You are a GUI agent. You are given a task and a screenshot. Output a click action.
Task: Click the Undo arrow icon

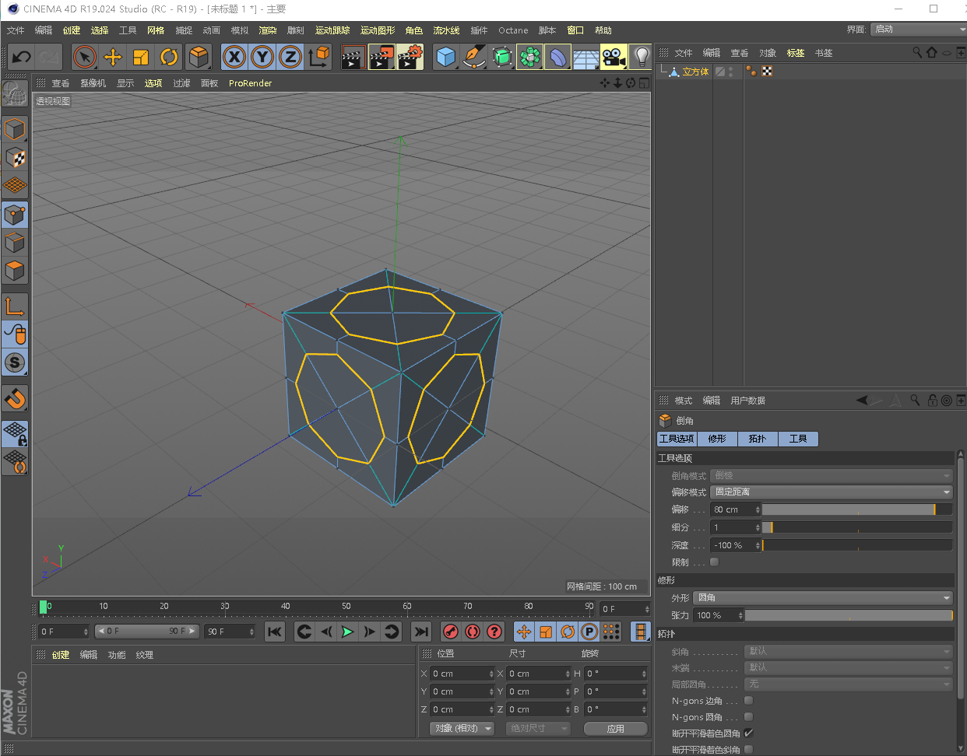[22, 58]
